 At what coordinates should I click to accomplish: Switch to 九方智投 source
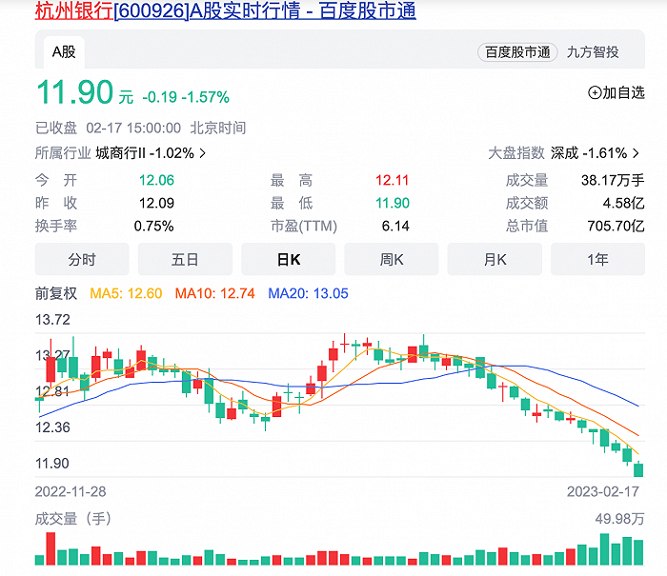(x=593, y=52)
